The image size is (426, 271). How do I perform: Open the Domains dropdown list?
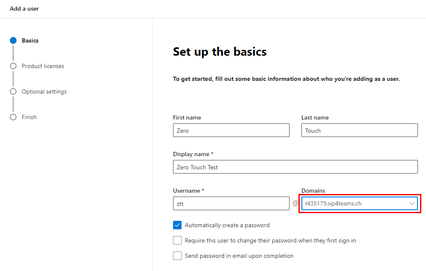pyautogui.click(x=359, y=203)
